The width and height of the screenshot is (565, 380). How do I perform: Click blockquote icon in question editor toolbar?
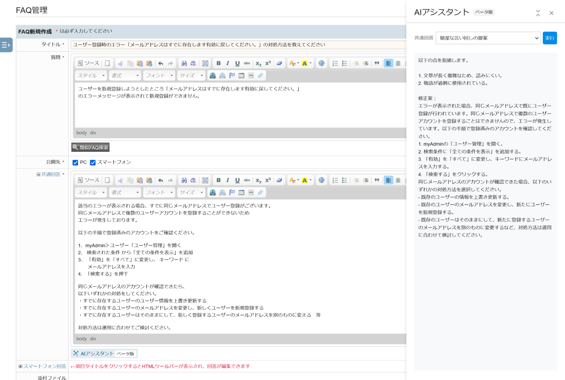376,63
